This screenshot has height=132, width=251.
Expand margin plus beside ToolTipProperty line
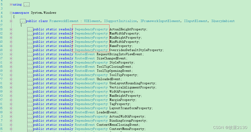tap(11, 75)
